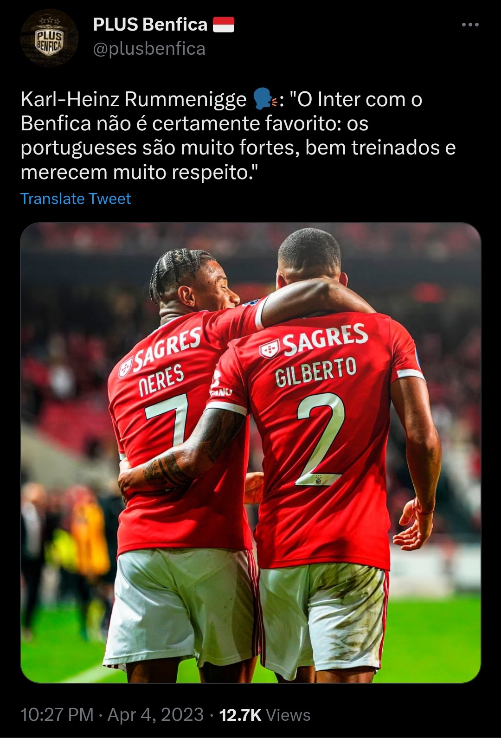This screenshot has width=501, height=738.
Task: Click the Apr 4, 2023 date
Action: 155,714
